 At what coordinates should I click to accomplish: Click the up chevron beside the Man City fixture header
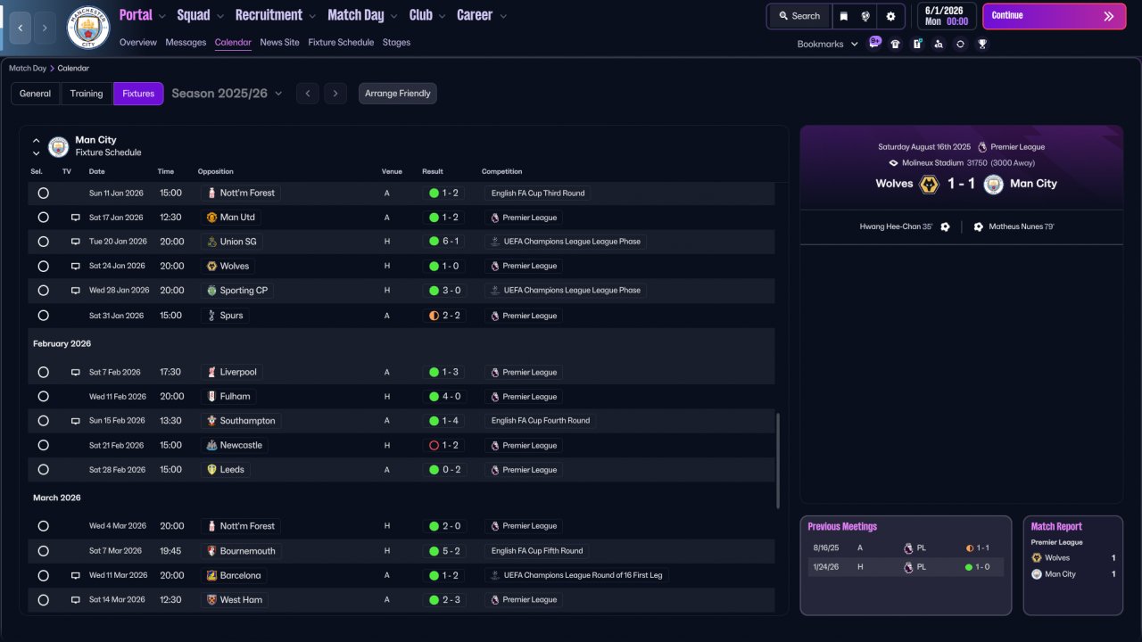coord(37,141)
